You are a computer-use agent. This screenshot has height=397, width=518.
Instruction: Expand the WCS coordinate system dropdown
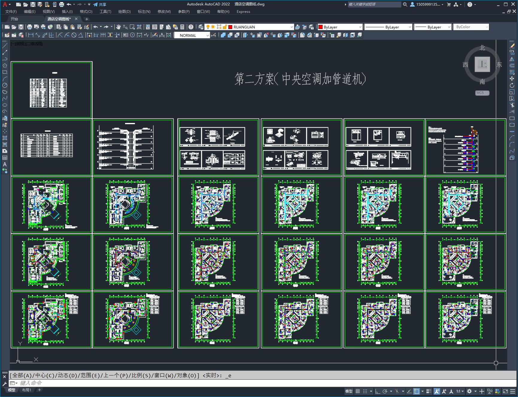tap(487, 93)
